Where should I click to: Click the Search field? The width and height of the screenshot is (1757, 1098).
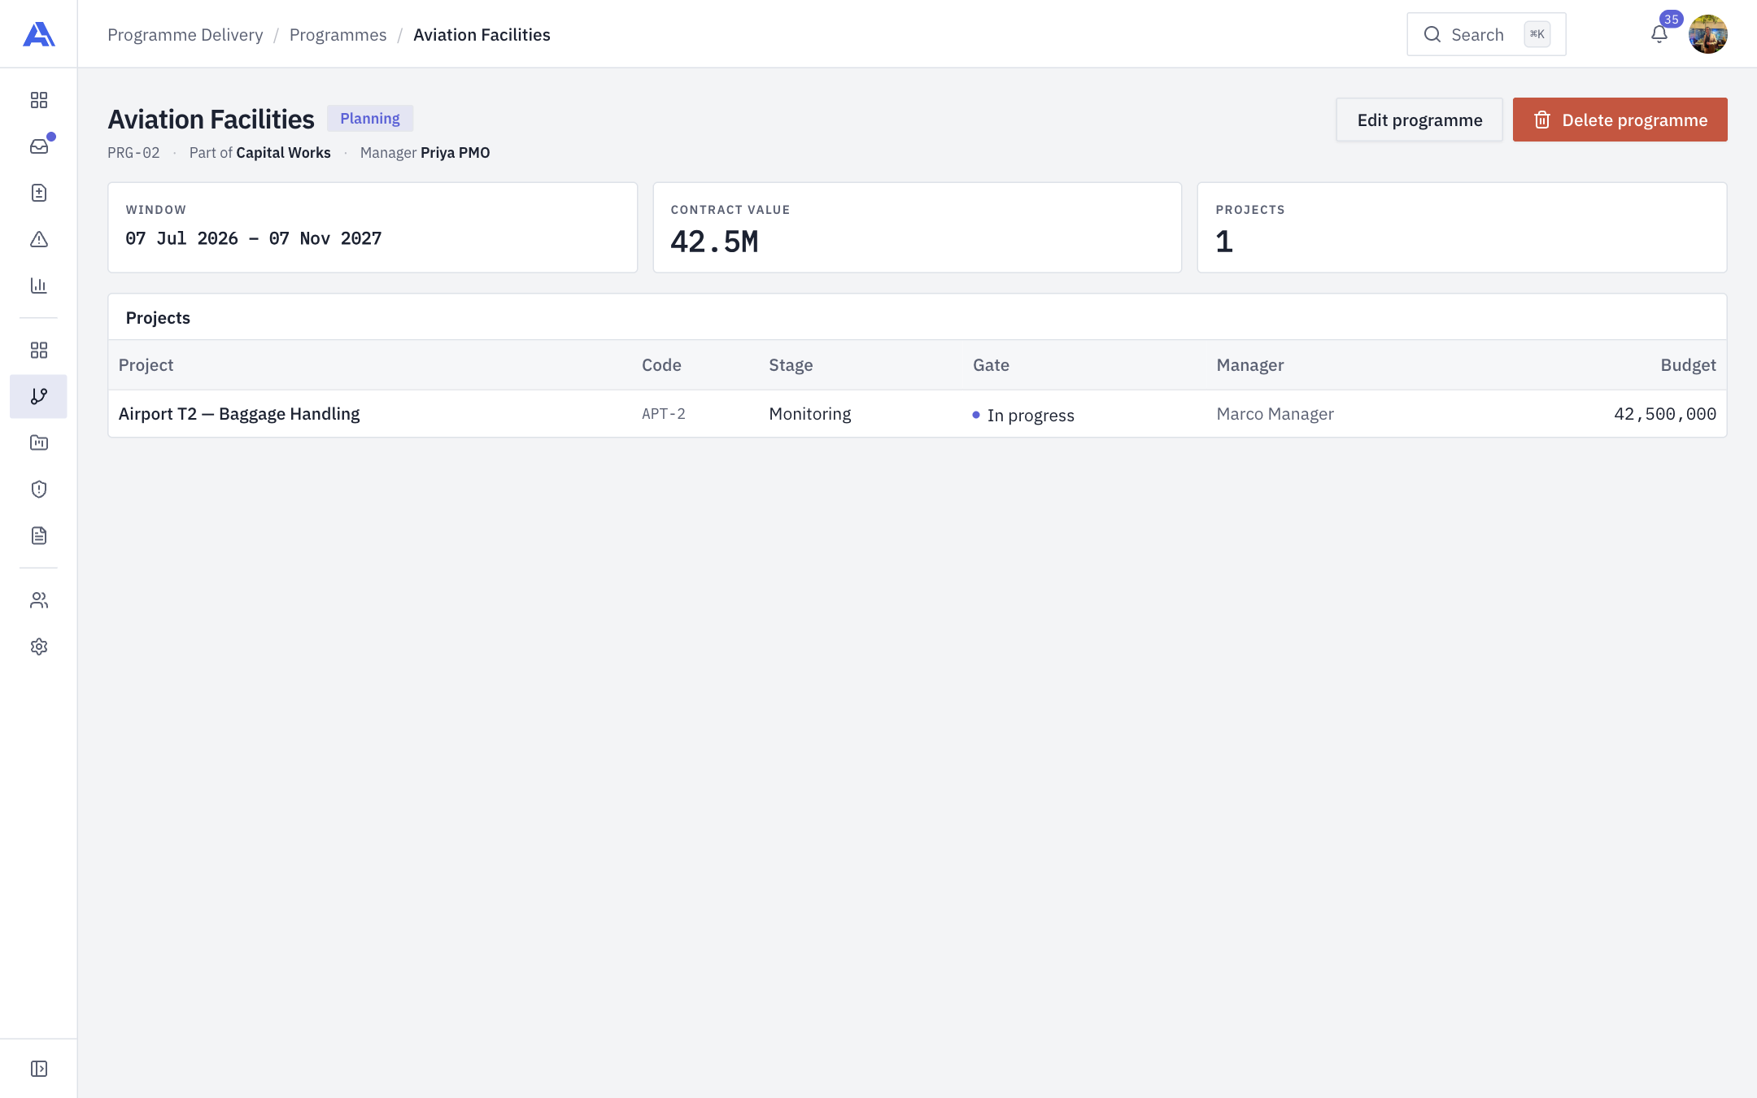click(x=1486, y=34)
